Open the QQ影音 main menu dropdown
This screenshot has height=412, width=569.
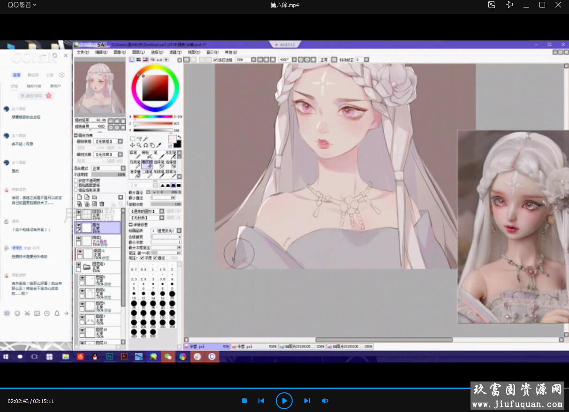tap(22, 5)
